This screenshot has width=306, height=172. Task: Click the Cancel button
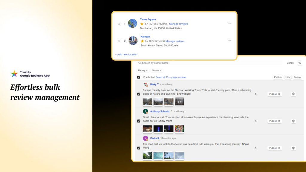[x=290, y=63]
